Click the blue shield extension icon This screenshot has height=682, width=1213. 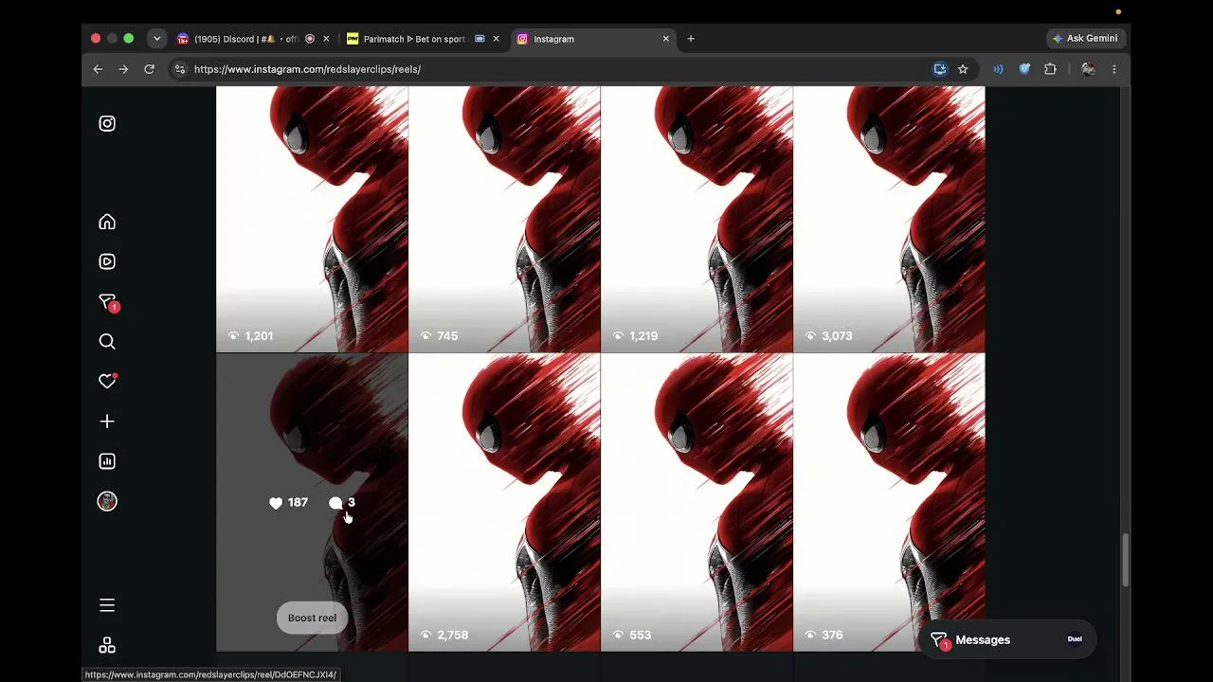1024,69
